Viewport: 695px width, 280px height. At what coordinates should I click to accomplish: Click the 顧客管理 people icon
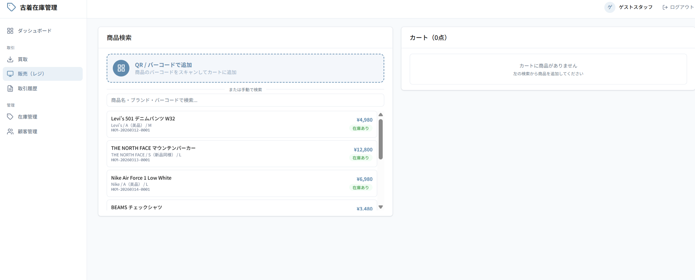point(10,131)
